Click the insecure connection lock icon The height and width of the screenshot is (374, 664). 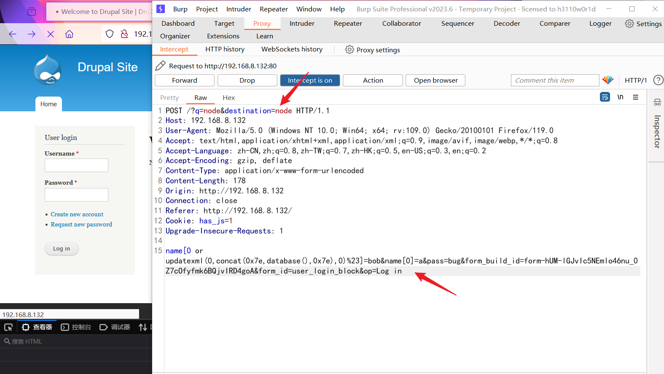click(x=124, y=34)
